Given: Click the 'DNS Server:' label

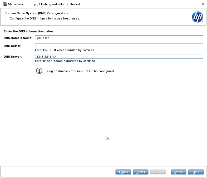Looking at the screenshot, I should (13, 57).
